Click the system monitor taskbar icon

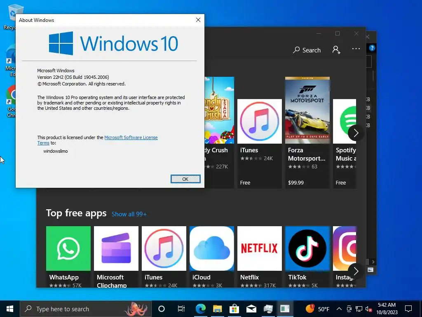268,309
